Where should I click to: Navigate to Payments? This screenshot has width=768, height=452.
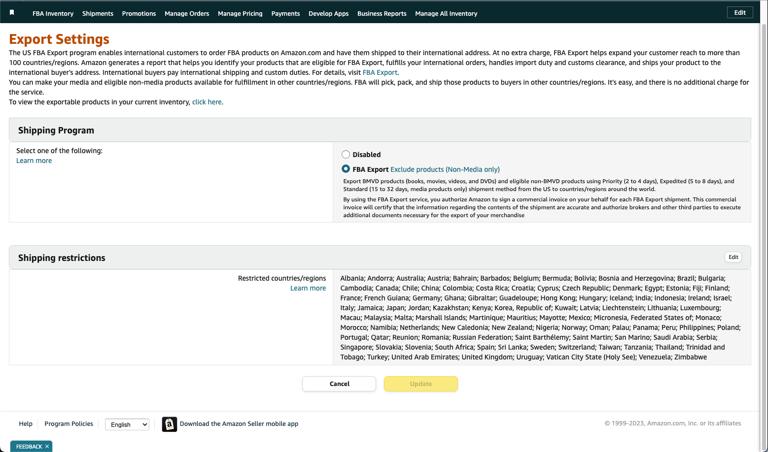(x=285, y=13)
